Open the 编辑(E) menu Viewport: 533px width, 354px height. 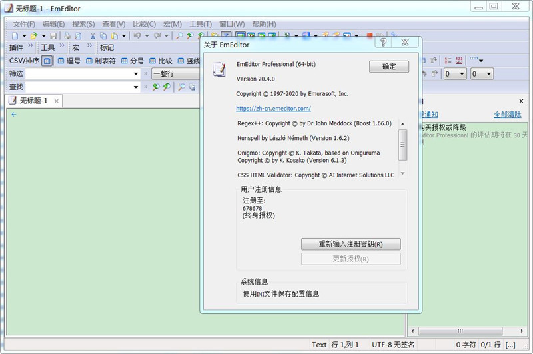pyautogui.click(x=54, y=24)
